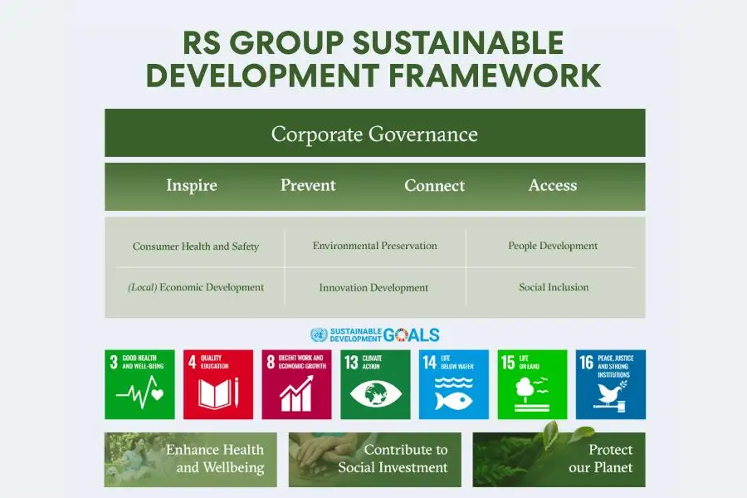747x498 pixels.
Task: Click the UN Sustainable Development Goals logo
Action: (375, 334)
